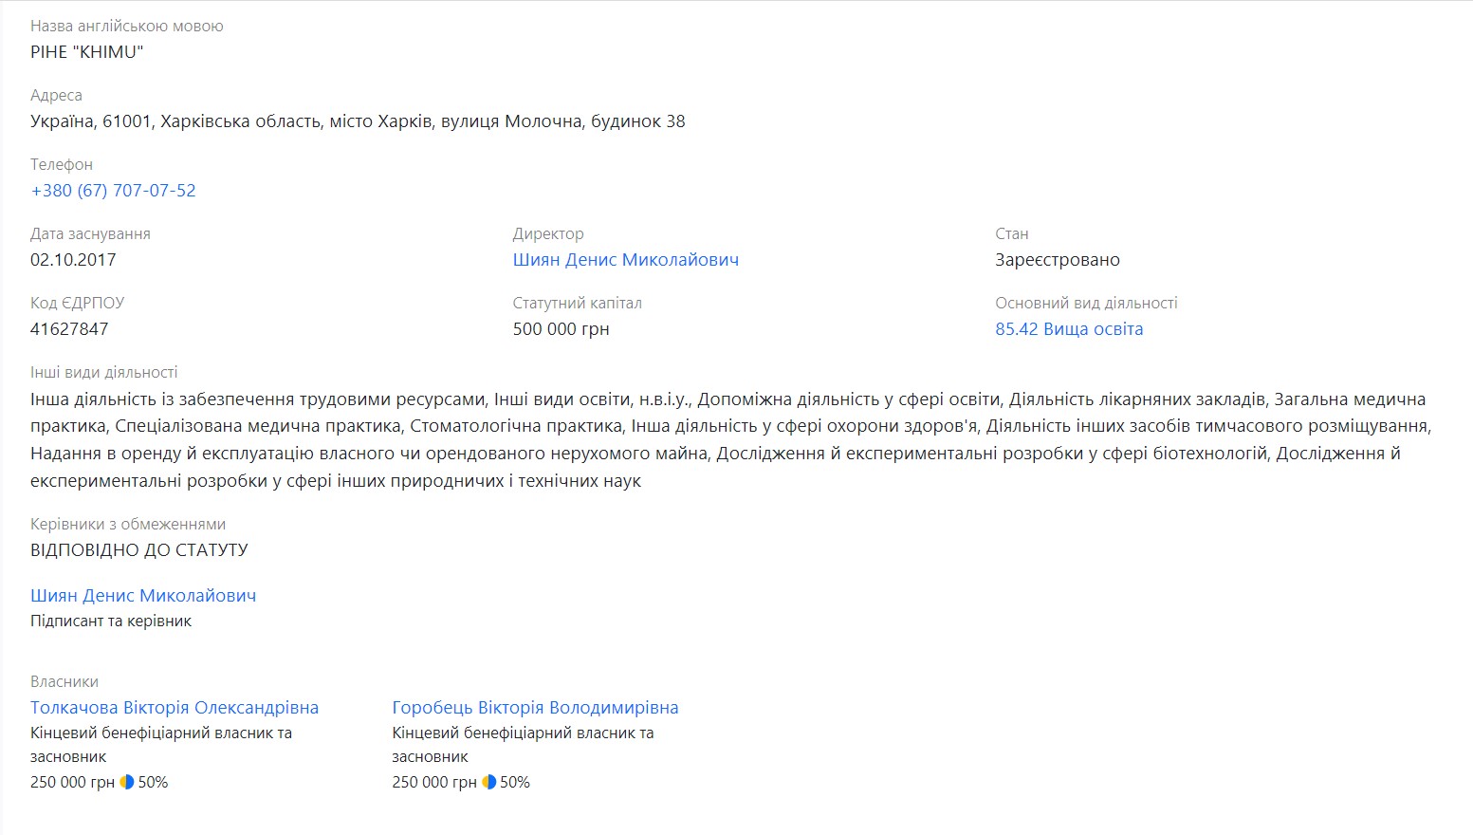Click the share pie icon under Толкачова

[127, 782]
